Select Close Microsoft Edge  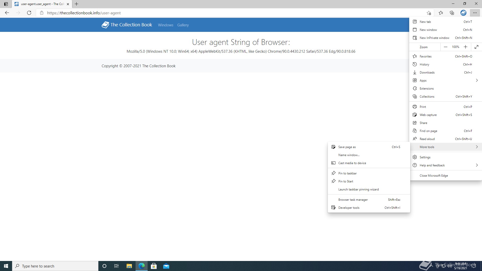pos(446,176)
